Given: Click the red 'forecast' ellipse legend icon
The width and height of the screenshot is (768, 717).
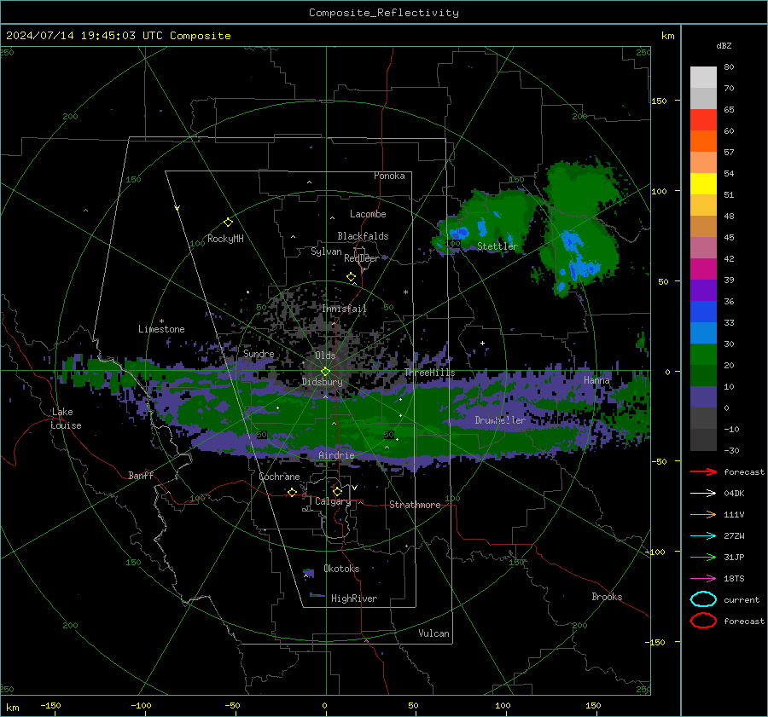Looking at the screenshot, I should (703, 621).
